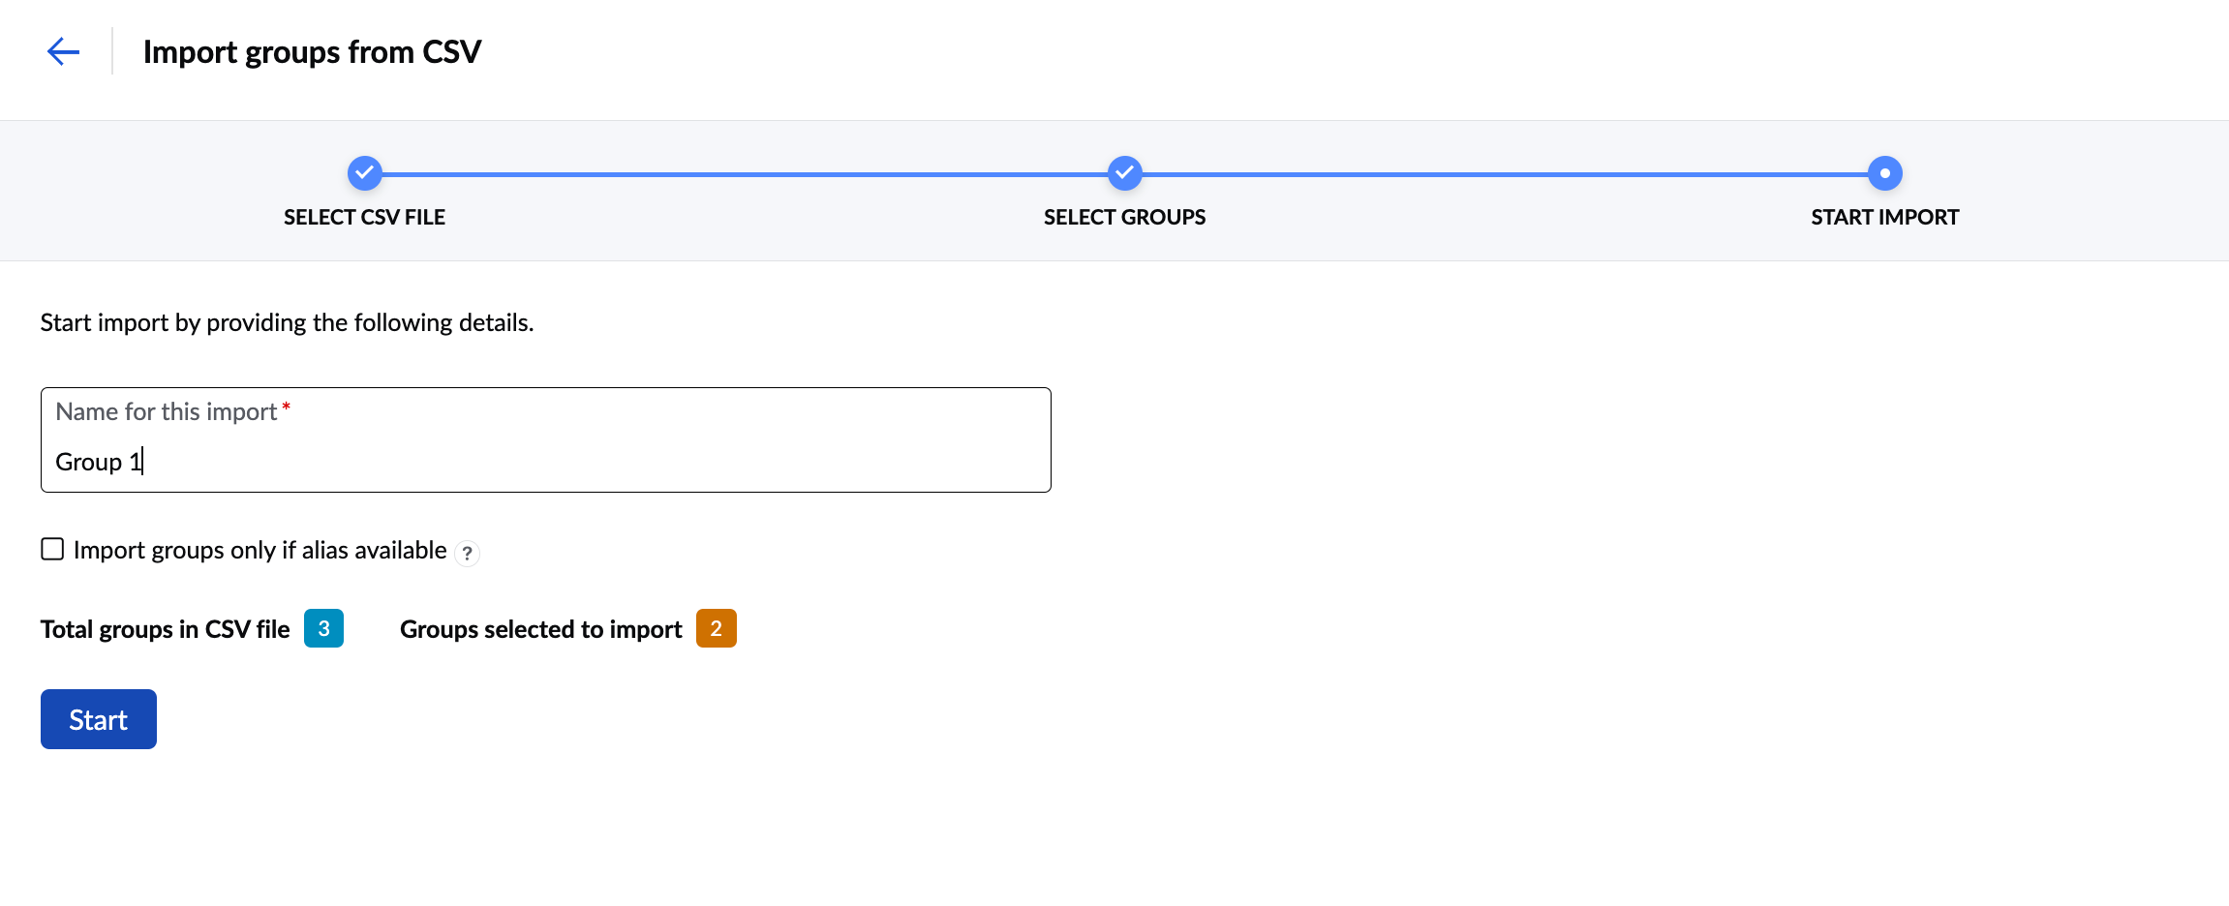Click the Start Import step circle

click(x=1884, y=173)
